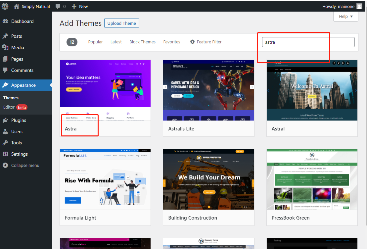Select the Formula Light theme thumbnail
This screenshot has width=367, height=249.
(x=105, y=179)
